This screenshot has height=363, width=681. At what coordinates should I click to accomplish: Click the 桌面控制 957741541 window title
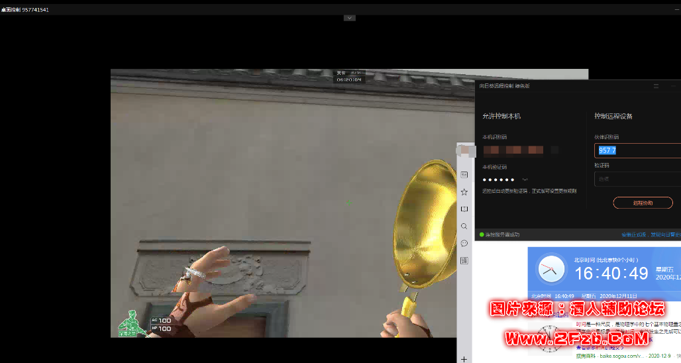point(25,9)
